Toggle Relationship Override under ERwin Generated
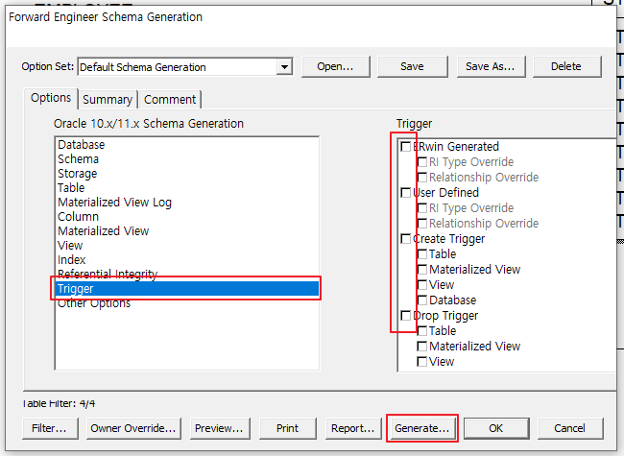 click(x=421, y=178)
